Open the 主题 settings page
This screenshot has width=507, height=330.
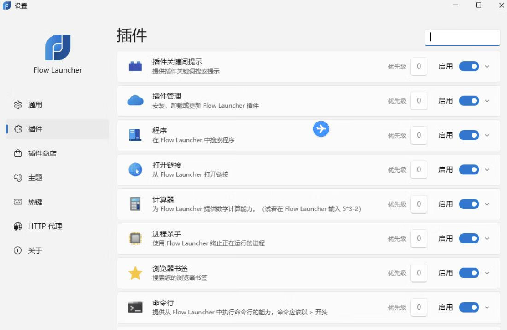(58, 178)
